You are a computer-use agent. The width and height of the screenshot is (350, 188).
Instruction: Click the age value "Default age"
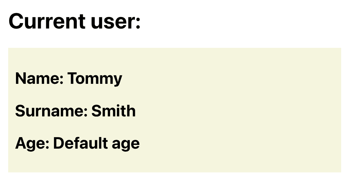tap(97, 143)
